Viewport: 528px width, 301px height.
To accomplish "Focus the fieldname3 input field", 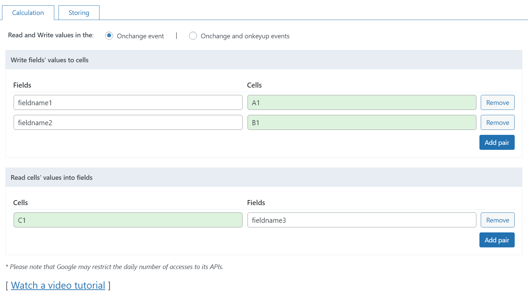I will 362,220.
